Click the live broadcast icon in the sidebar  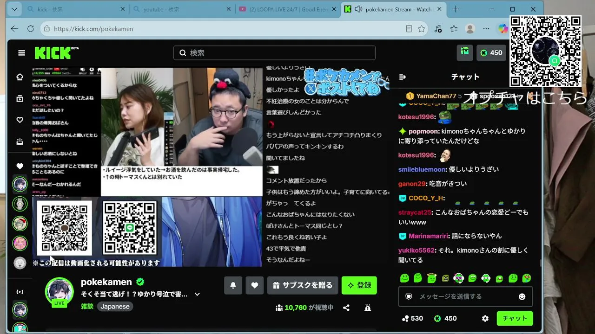20,292
